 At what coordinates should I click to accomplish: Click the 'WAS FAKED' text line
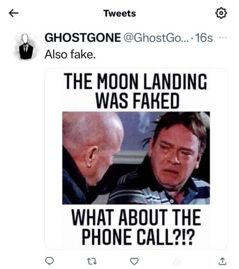pos(137,101)
